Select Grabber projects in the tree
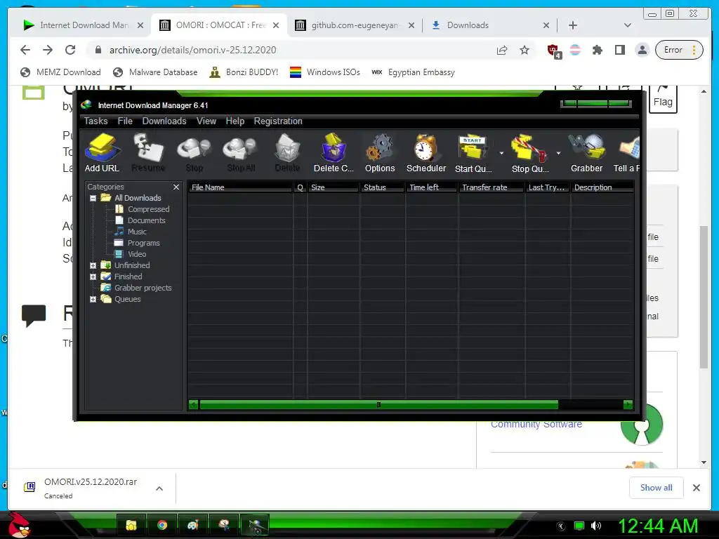719x539 pixels. [x=143, y=288]
